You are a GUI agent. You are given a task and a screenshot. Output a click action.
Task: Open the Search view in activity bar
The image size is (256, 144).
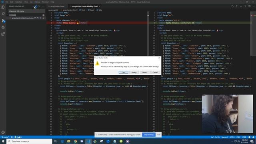[3, 14]
